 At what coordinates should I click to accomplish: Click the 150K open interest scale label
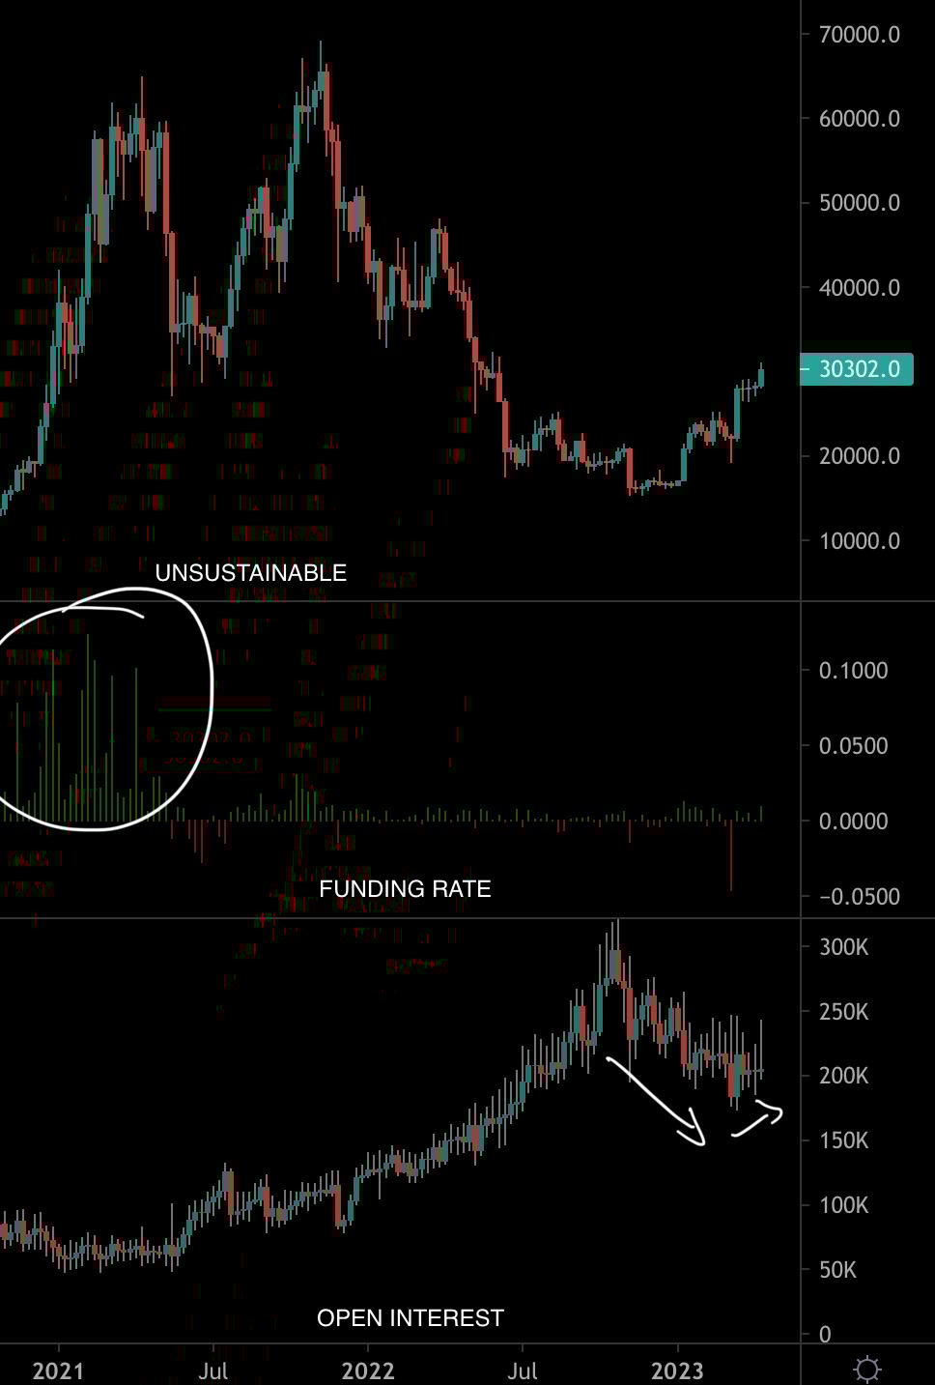point(843,1140)
